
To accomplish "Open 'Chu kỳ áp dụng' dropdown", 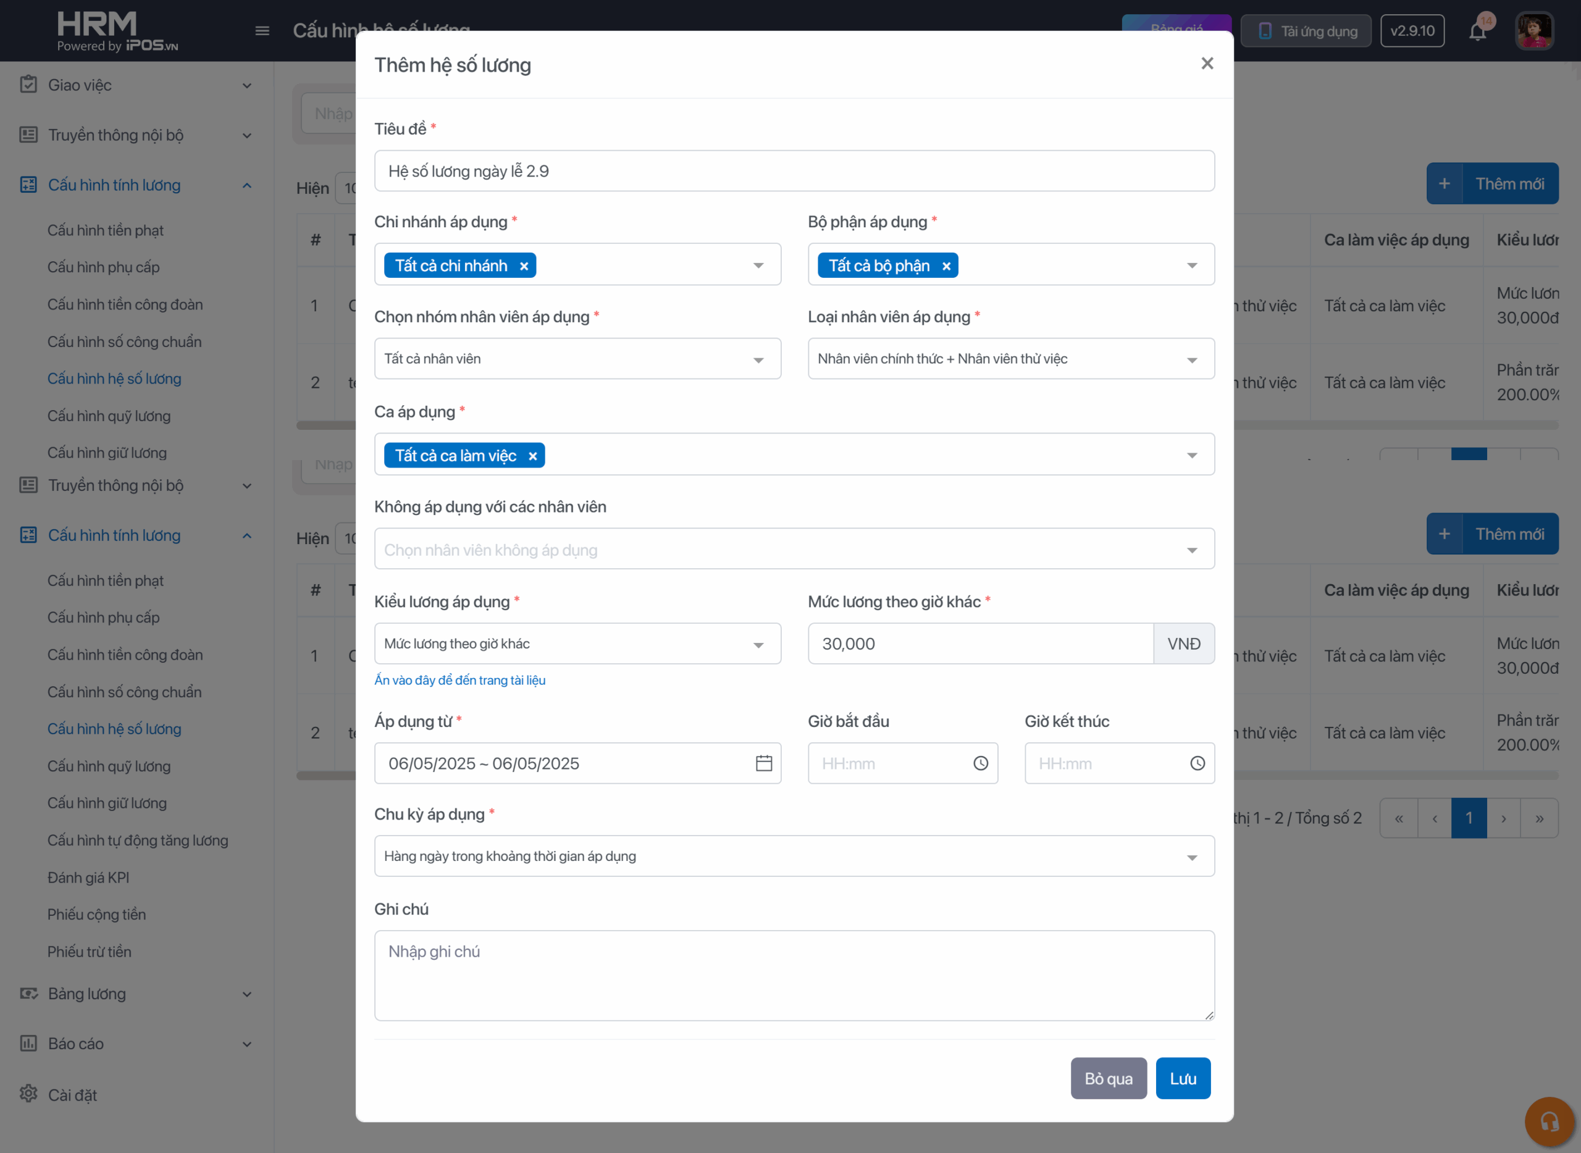I will [794, 856].
